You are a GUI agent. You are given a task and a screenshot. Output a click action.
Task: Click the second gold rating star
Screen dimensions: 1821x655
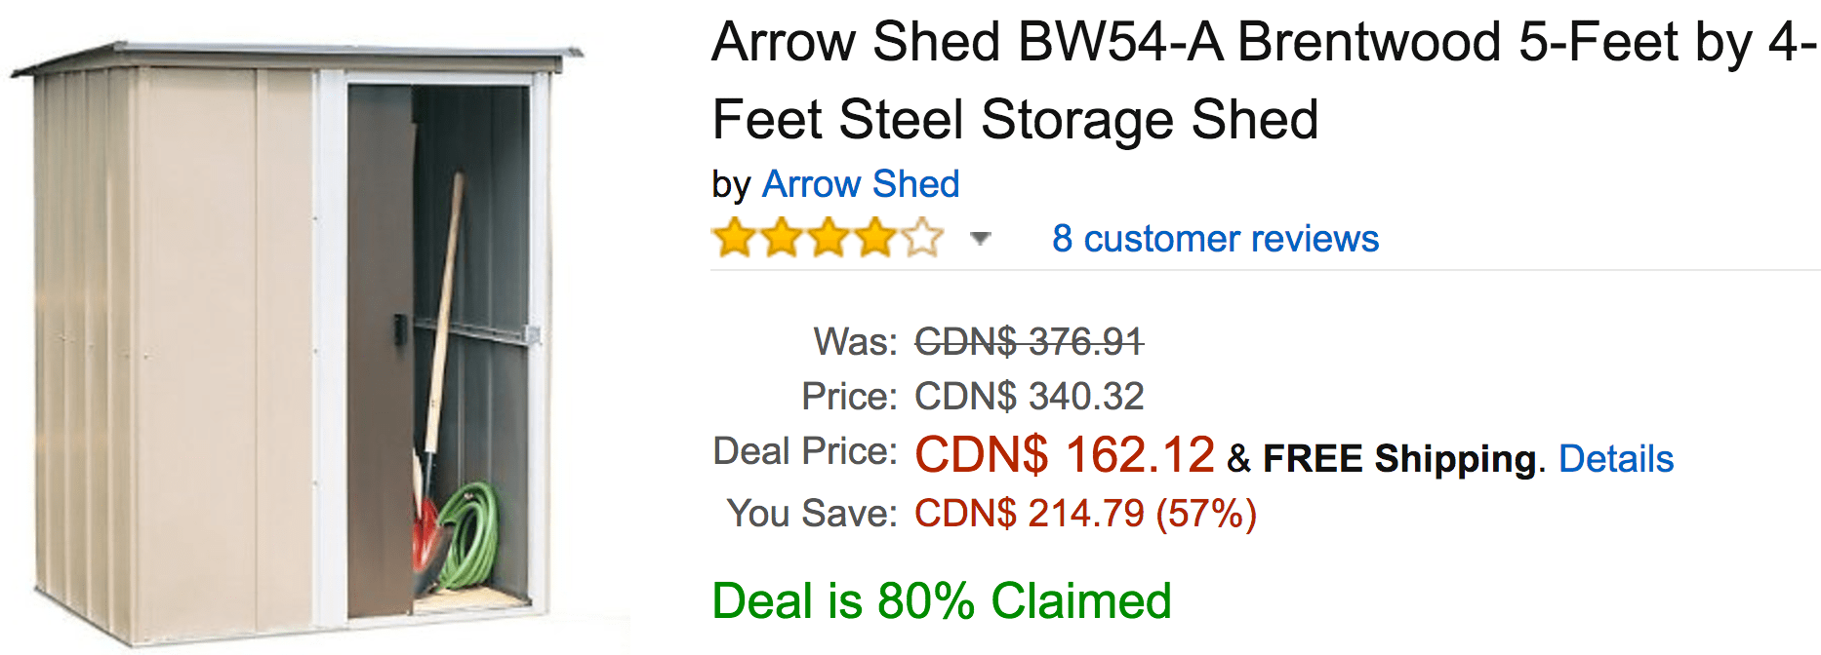pos(782,238)
